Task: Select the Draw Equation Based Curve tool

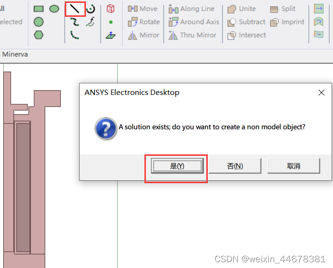Action: coord(91,22)
